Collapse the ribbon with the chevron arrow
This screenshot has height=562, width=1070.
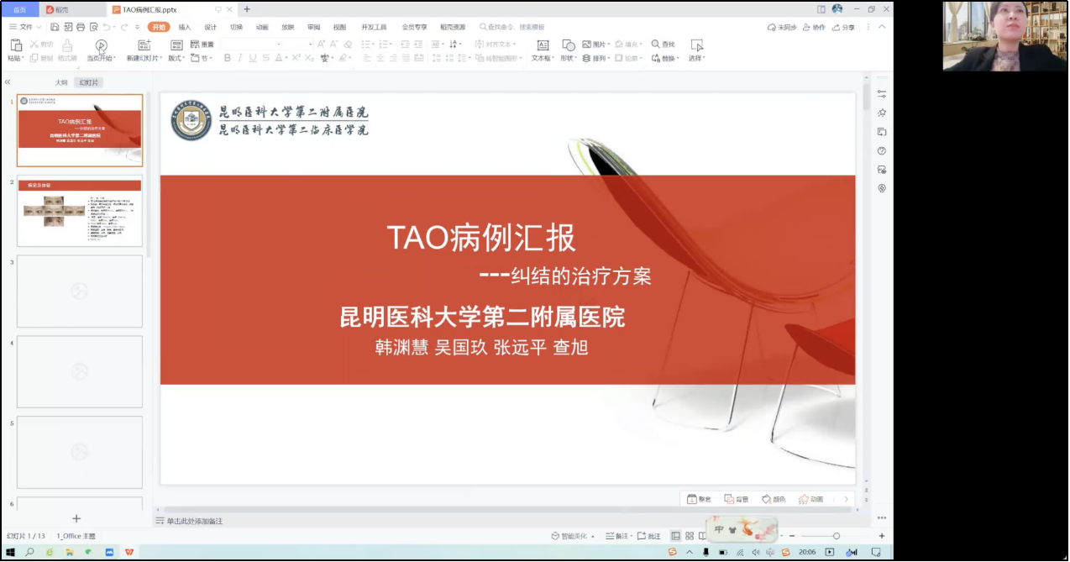pos(881,27)
